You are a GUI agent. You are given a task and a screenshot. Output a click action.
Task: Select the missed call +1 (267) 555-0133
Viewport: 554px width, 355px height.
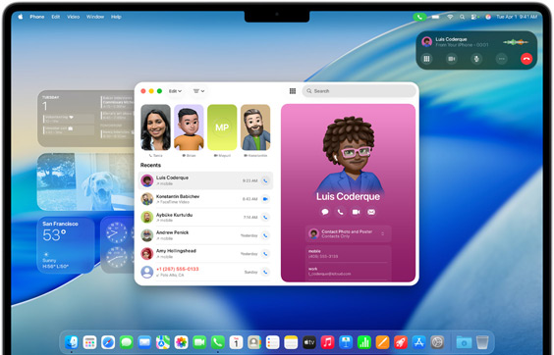pos(205,272)
